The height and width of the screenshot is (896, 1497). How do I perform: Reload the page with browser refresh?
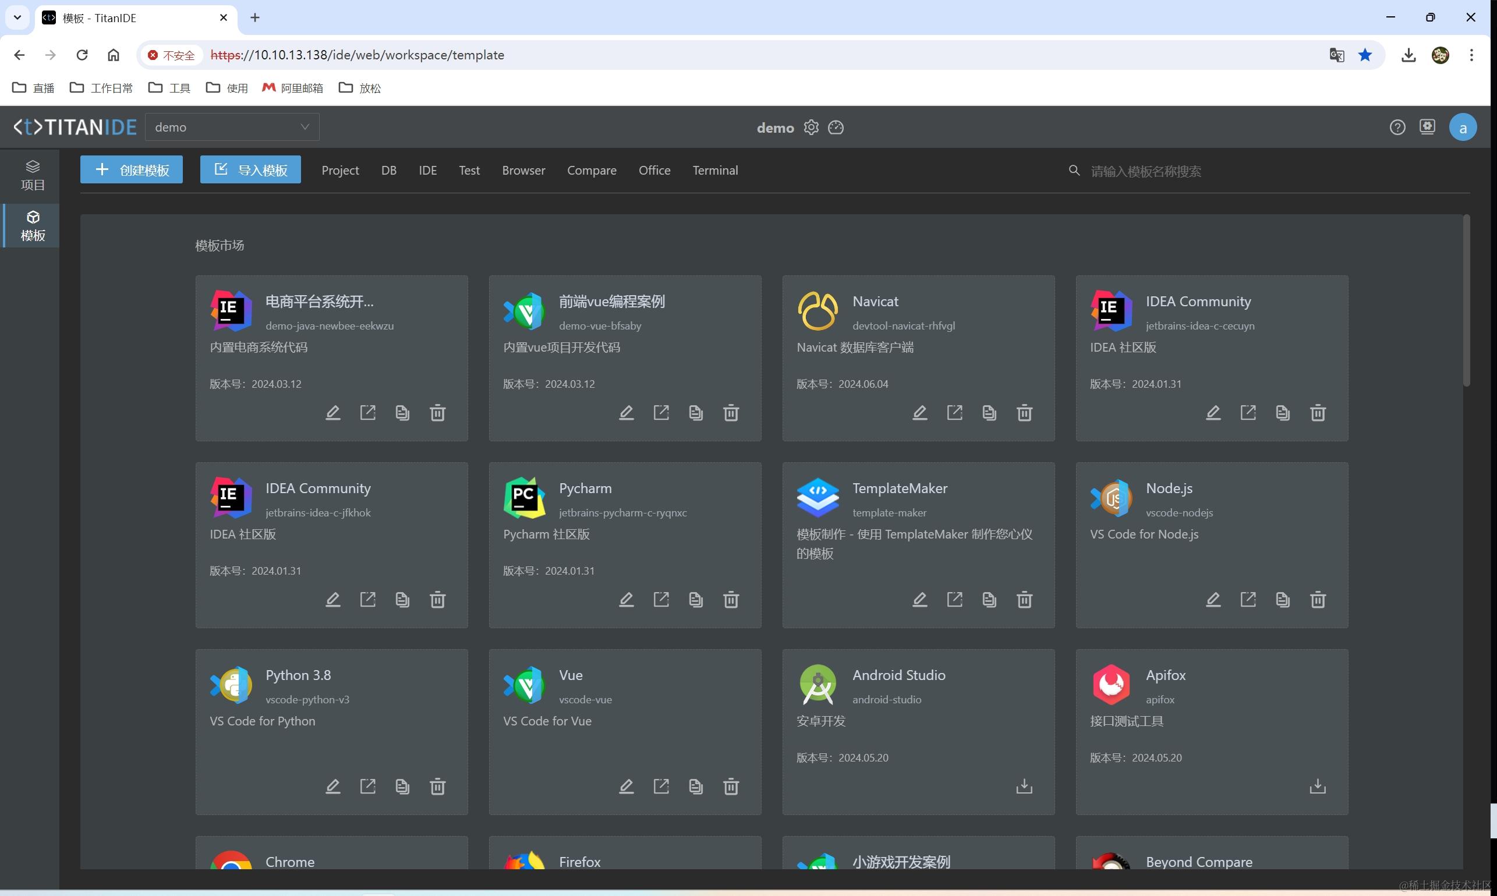82,55
